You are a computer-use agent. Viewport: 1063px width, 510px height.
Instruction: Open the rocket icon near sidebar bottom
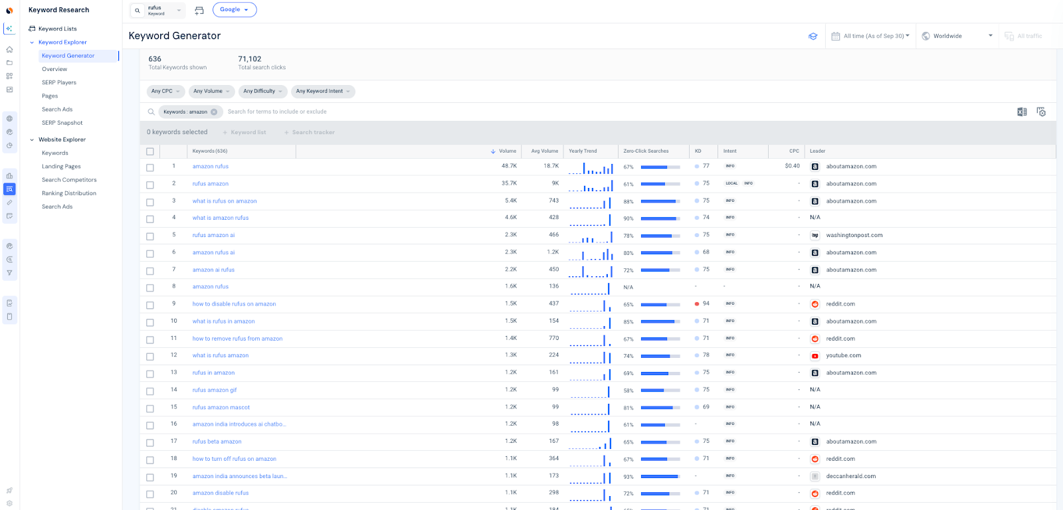point(9,490)
